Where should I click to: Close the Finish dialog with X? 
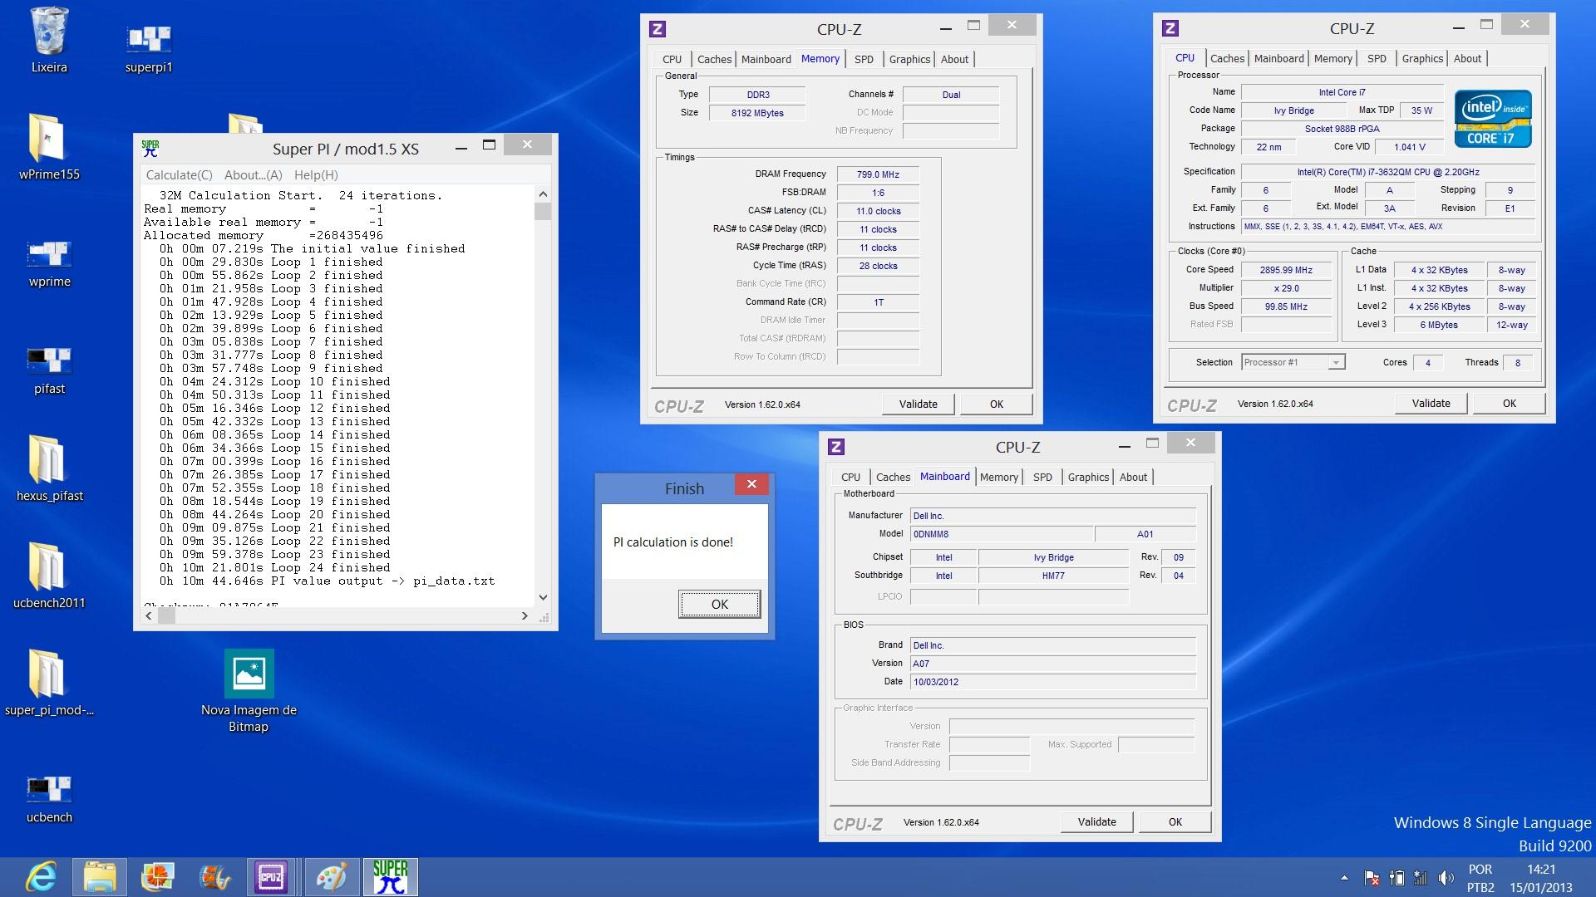pyautogui.click(x=751, y=483)
